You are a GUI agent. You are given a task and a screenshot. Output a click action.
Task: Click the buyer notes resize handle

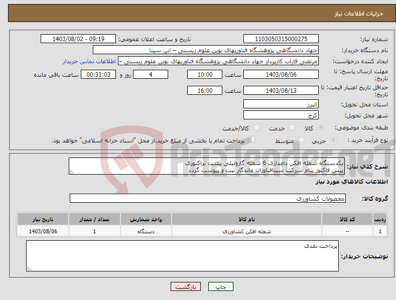click(29, 268)
